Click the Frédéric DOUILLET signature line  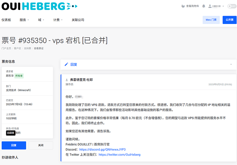88,144
